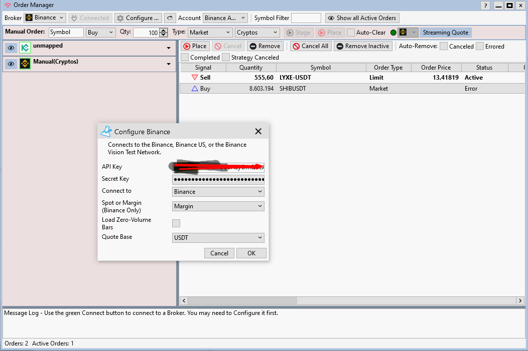
Task: Click the help question mark icon
Action: [x=485, y=6]
